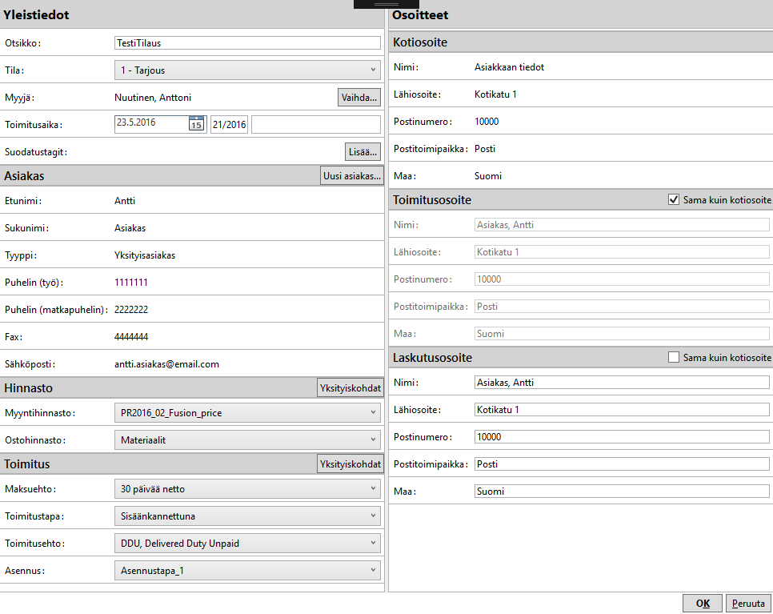The width and height of the screenshot is (773, 614).
Task: Open the Ostohinnasto dropdown
Action: (x=247, y=440)
